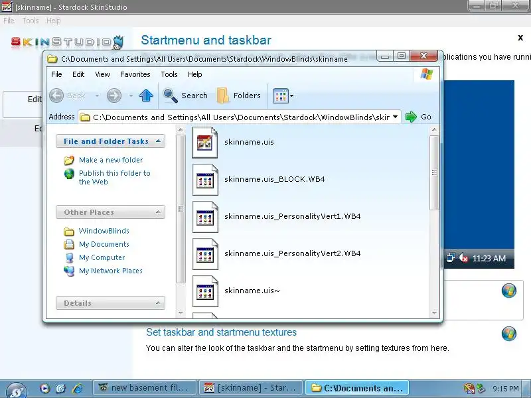The width and height of the screenshot is (531, 398).
Task: Open the Search pane in Explorer
Action: pyautogui.click(x=185, y=96)
